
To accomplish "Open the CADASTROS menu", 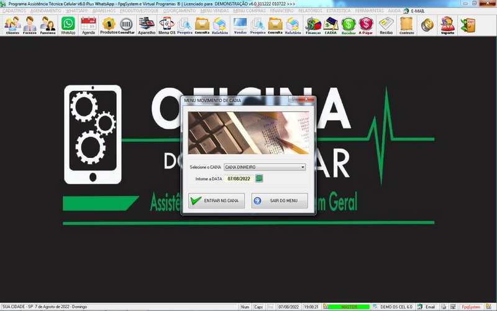I will 14,11.
